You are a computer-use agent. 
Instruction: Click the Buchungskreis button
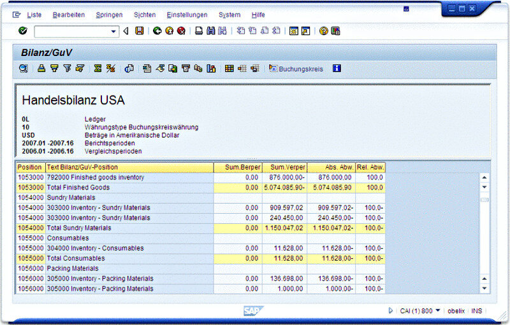pos(296,68)
